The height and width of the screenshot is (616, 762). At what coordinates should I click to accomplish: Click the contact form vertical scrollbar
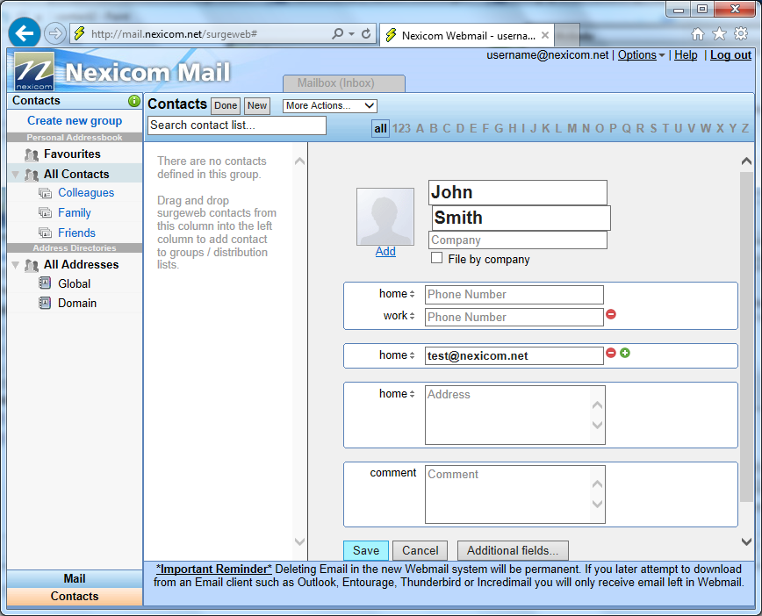tap(746, 337)
